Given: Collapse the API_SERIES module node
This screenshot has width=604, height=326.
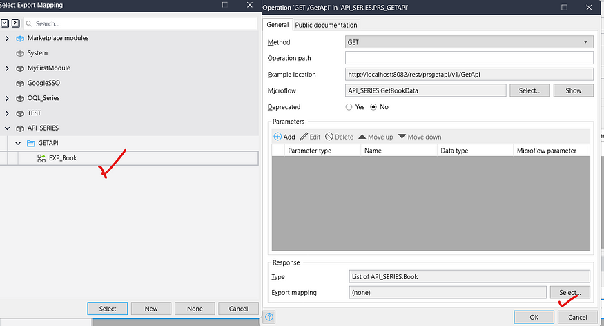Looking at the screenshot, I should (7, 128).
